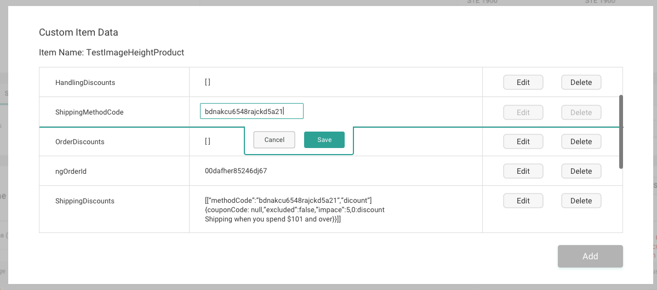
Task: Cancel the ShippingMethodCode edit
Action: (x=275, y=140)
